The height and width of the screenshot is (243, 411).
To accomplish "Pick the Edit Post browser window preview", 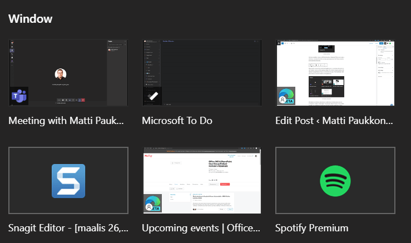I will [335, 72].
